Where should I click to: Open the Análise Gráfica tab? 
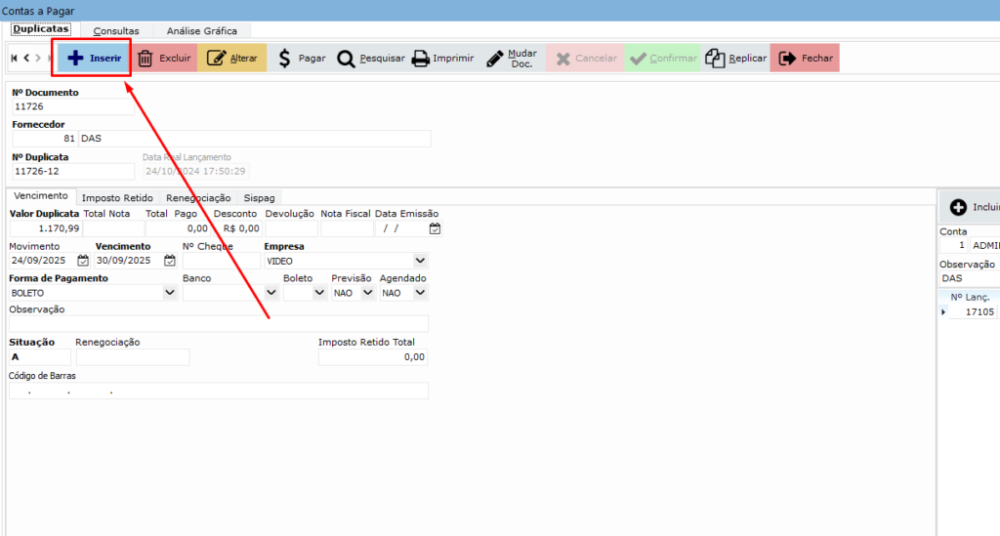pos(201,31)
